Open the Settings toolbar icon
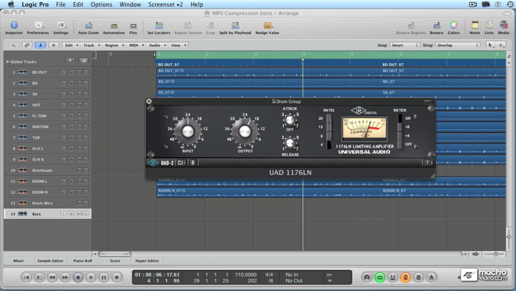 tap(61, 28)
